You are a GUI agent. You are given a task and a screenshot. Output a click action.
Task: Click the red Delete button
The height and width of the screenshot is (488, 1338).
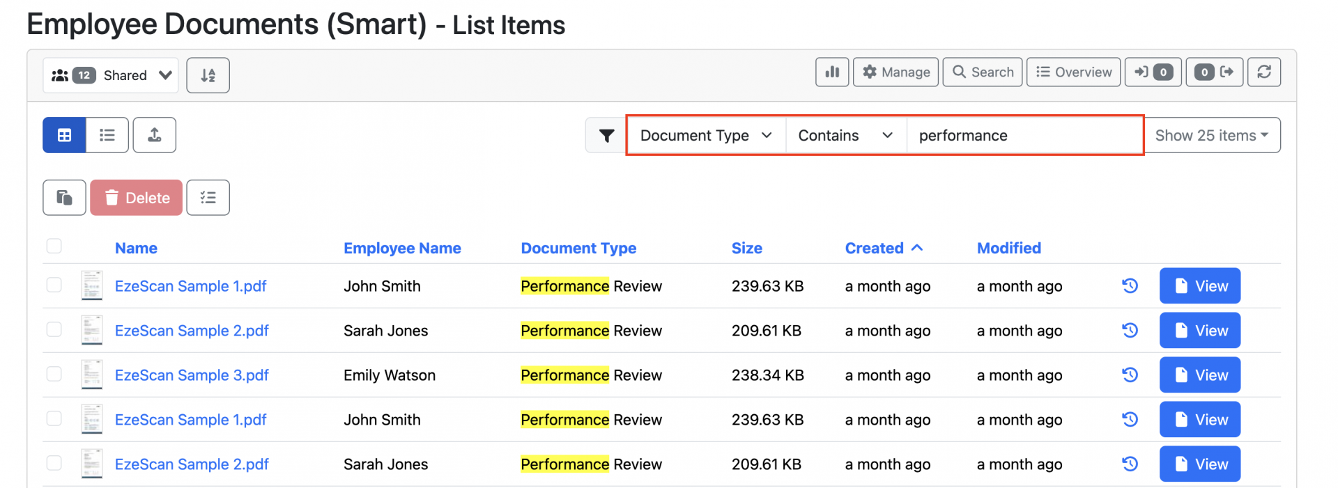(x=137, y=198)
